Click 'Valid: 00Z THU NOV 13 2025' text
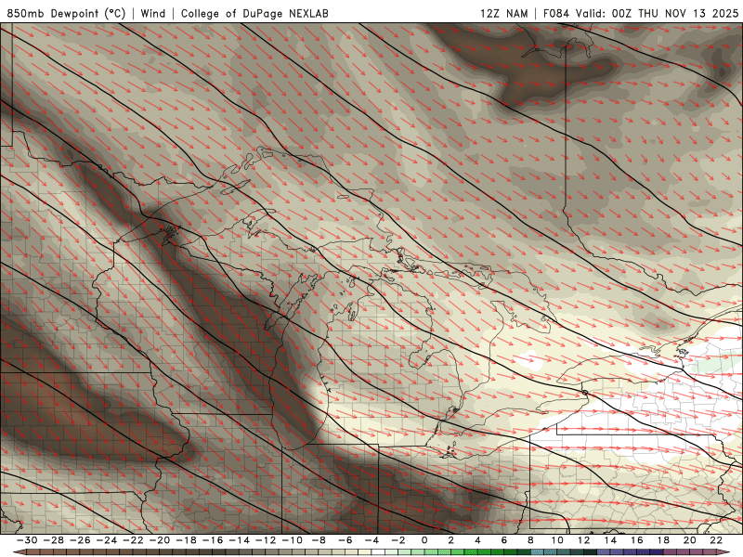Viewport: 743px width, 557px height. (658, 13)
